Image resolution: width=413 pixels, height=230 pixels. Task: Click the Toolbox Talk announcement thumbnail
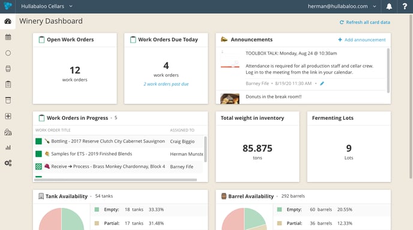pyautogui.click(x=230, y=59)
